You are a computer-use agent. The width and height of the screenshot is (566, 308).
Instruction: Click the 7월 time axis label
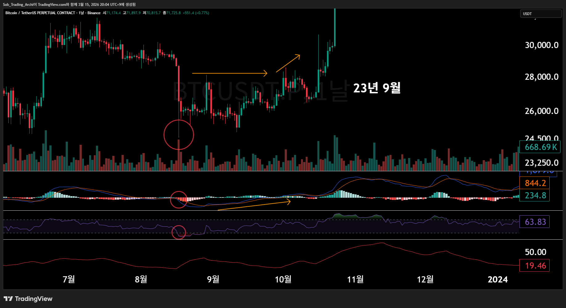pyautogui.click(x=69, y=279)
